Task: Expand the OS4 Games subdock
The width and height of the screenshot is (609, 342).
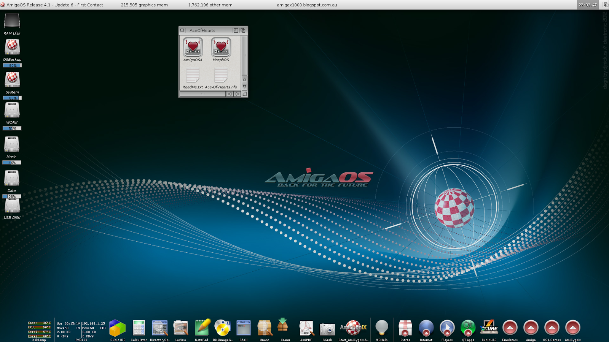Action: [552, 328]
